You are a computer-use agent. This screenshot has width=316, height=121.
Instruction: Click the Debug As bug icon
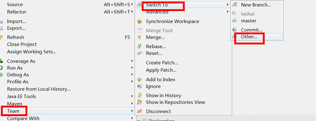tap(1, 74)
